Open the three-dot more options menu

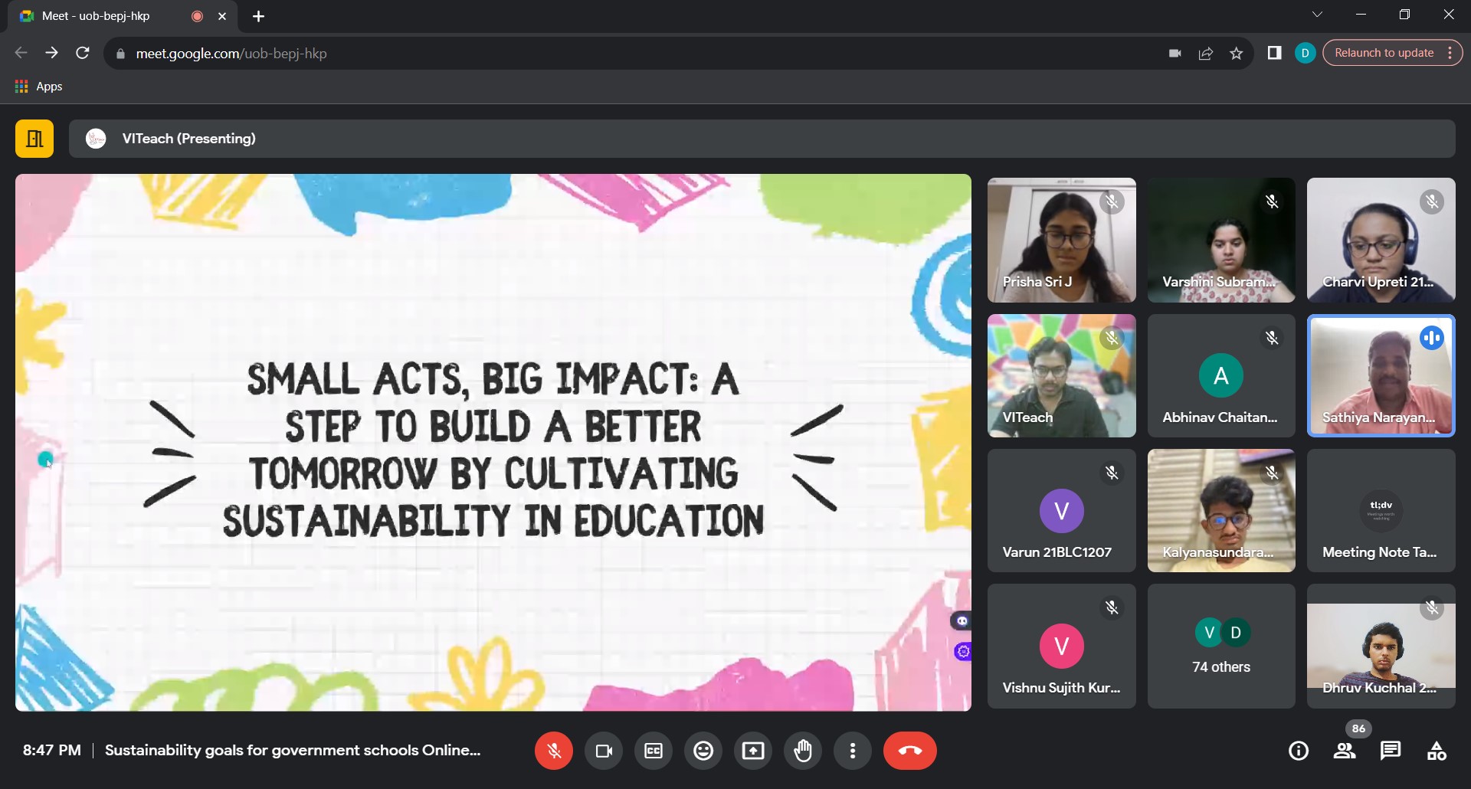tap(853, 751)
